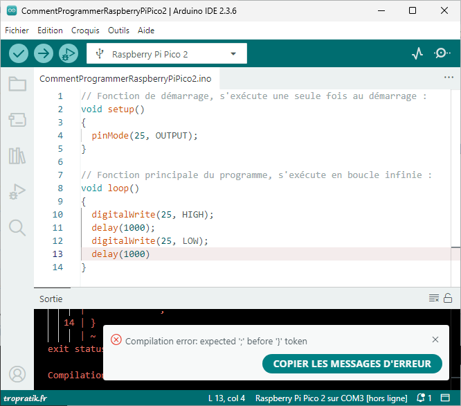Open the Search sidebar icon
The image size is (461, 406).
(17, 228)
